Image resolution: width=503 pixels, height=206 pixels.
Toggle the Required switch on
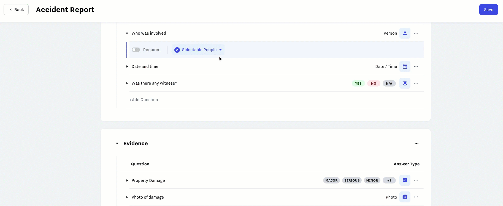point(136,50)
